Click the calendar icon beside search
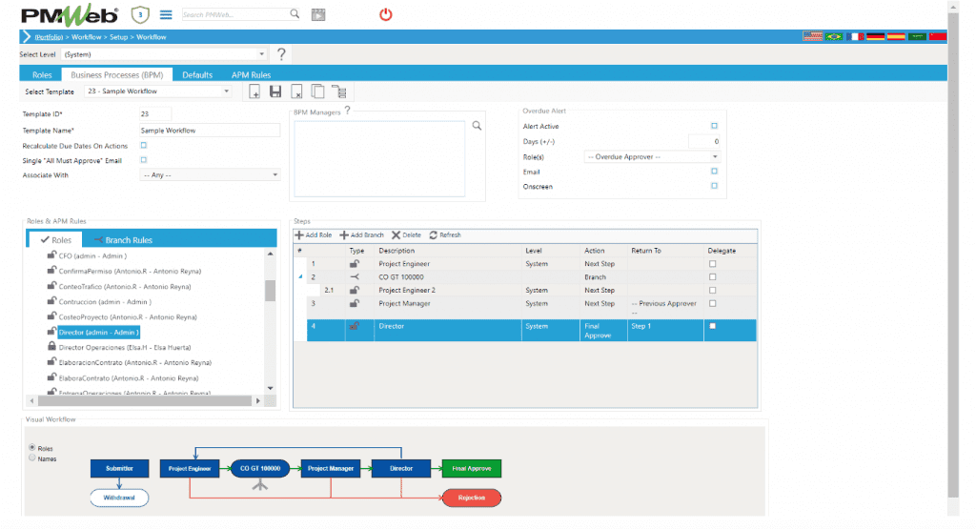The image size is (976, 529). [318, 14]
